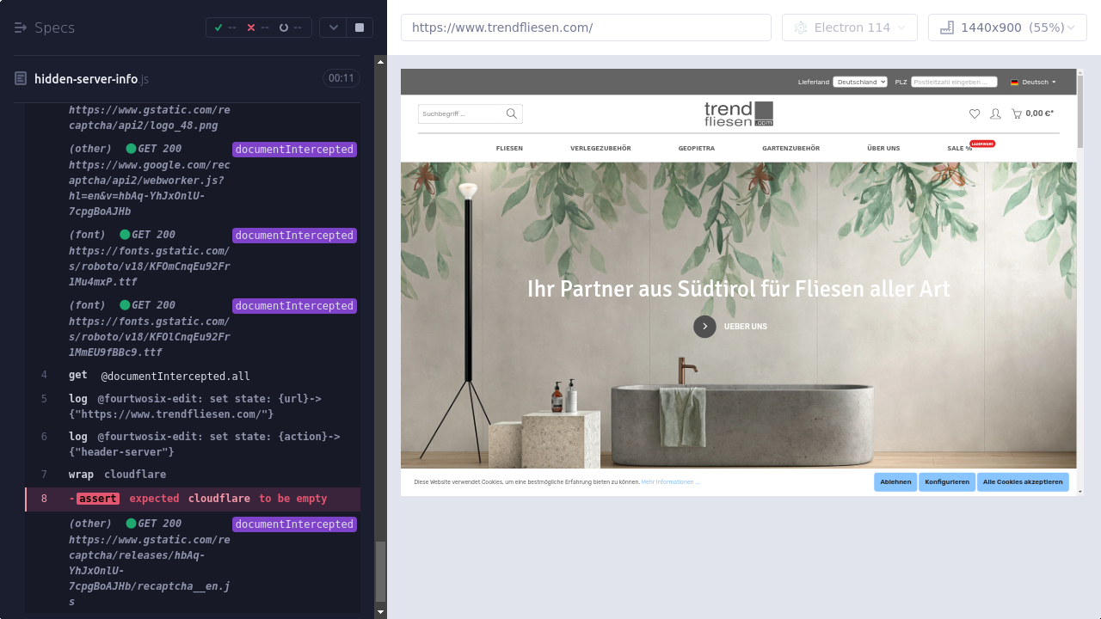Open the wishlist heart icon
This screenshot has width=1101, height=619.
tap(974, 113)
